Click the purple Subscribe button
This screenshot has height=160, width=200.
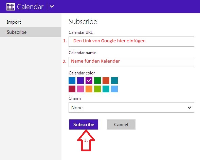pos(84,124)
